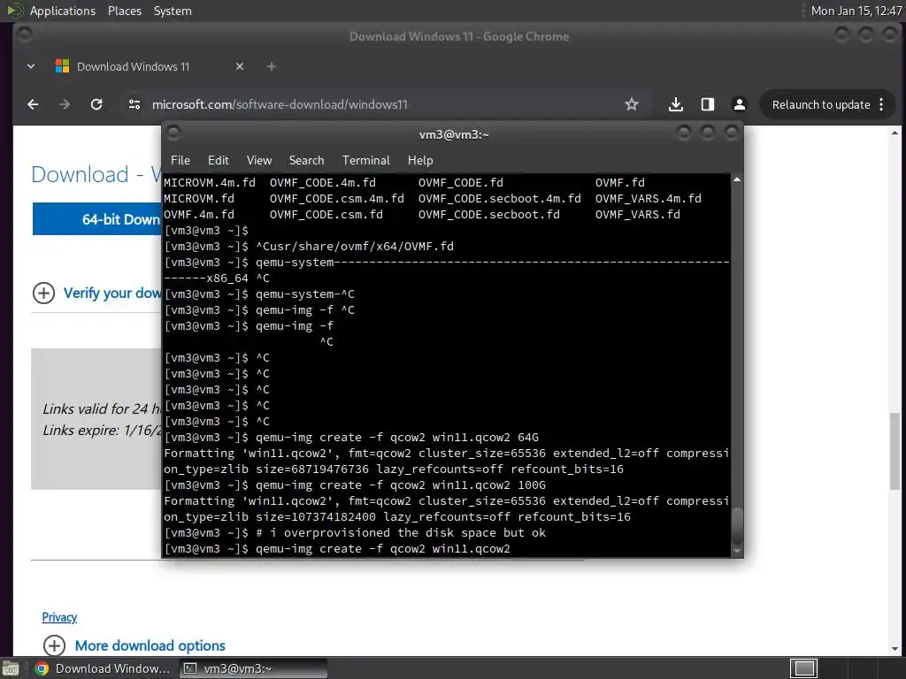Click the terminal scrollbar thumb
The image size is (906, 679).
click(x=737, y=525)
